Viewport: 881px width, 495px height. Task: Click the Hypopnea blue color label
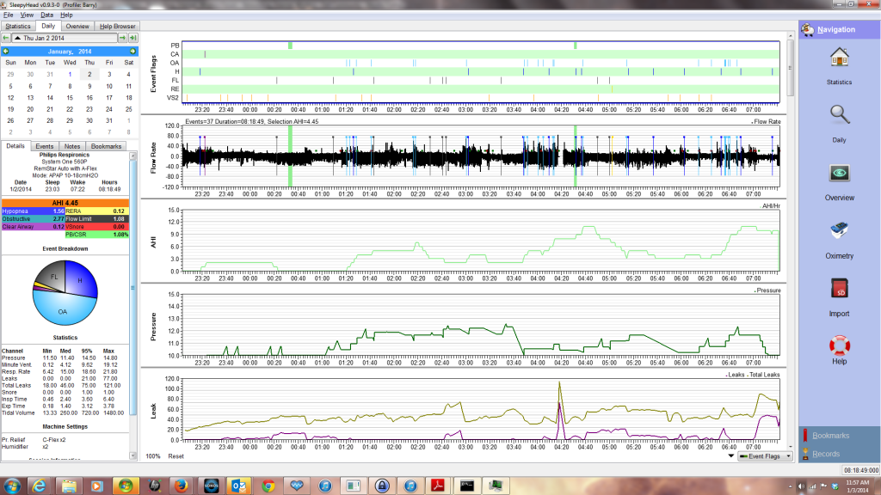(x=33, y=211)
